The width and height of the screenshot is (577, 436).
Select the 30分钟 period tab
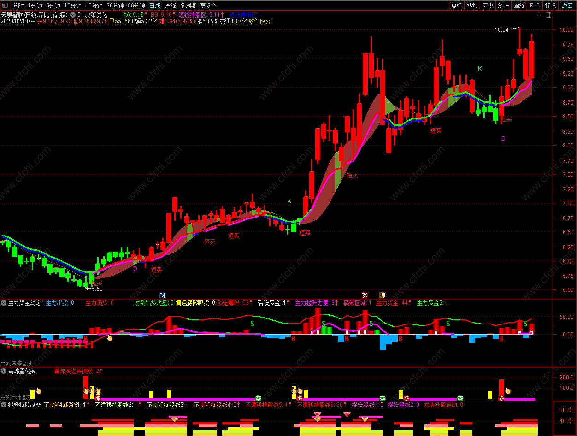(115, 6)
